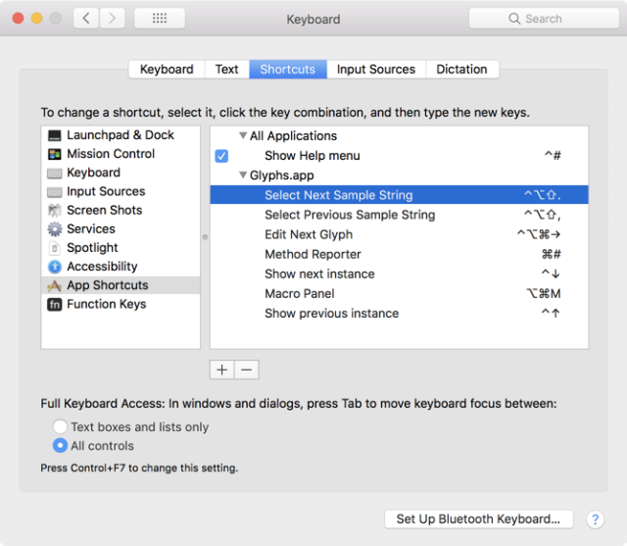Open the Dictation tab
This screenshot has height=546, width=627.
(x=461, y=70)
